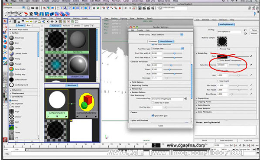Click Environment fog text field

[x=167, y=99]
